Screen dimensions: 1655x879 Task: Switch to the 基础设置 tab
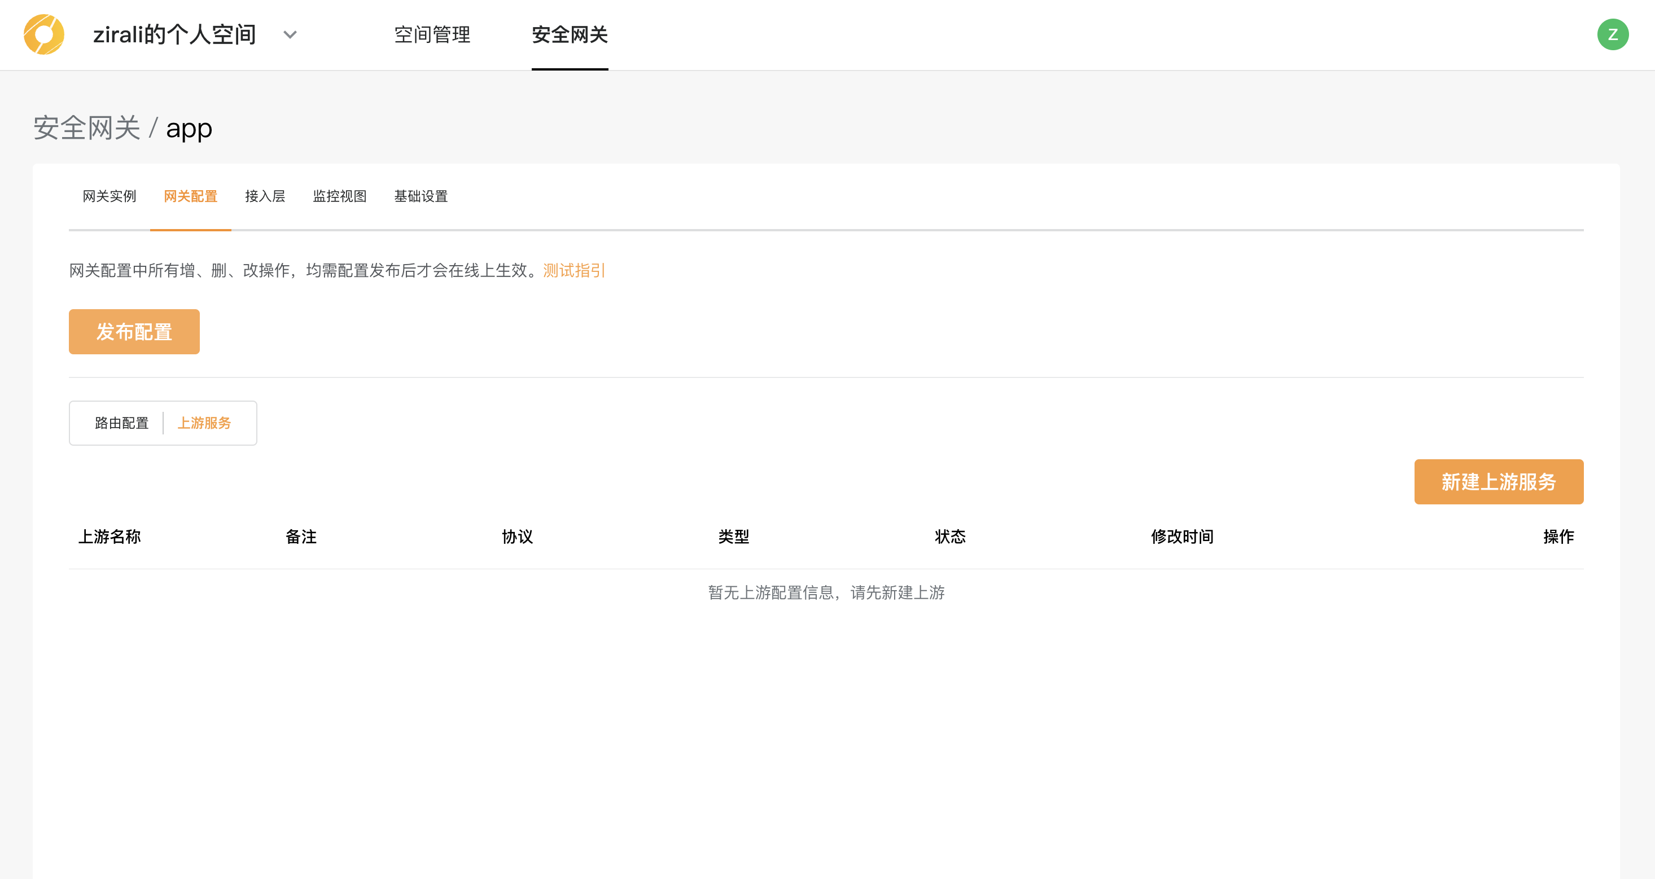(x=420, y=196)
